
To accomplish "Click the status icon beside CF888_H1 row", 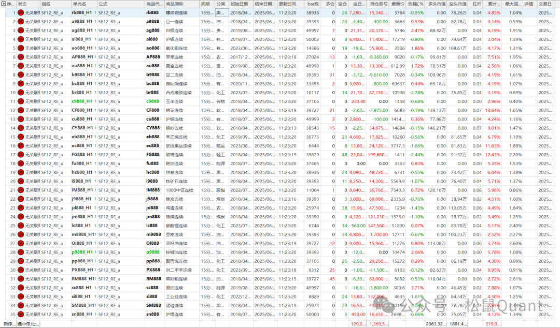I will 21,110.
